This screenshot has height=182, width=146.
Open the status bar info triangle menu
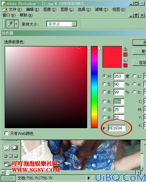pyautogui.click(x=89, y=178)
